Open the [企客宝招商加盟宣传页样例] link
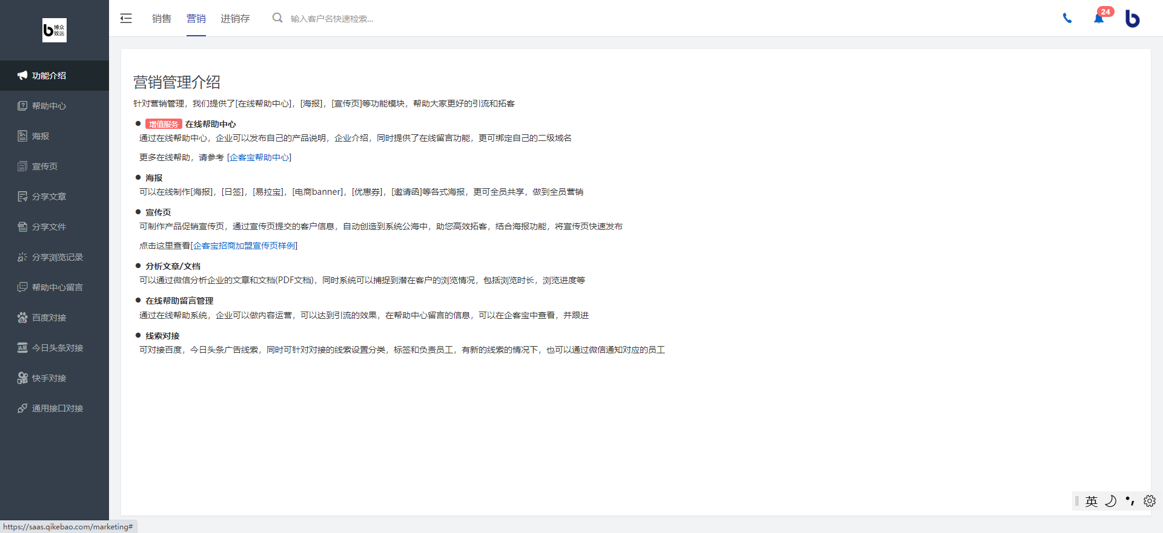1163x533 pixels. [x=244, y=246]
